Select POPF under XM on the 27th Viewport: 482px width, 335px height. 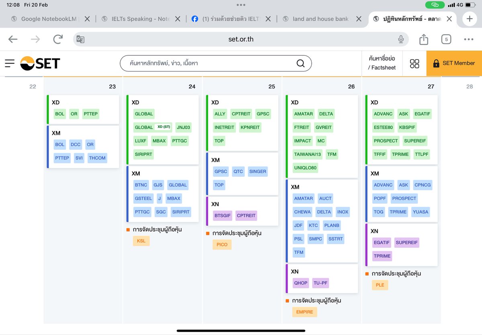[x=380, y=198]
